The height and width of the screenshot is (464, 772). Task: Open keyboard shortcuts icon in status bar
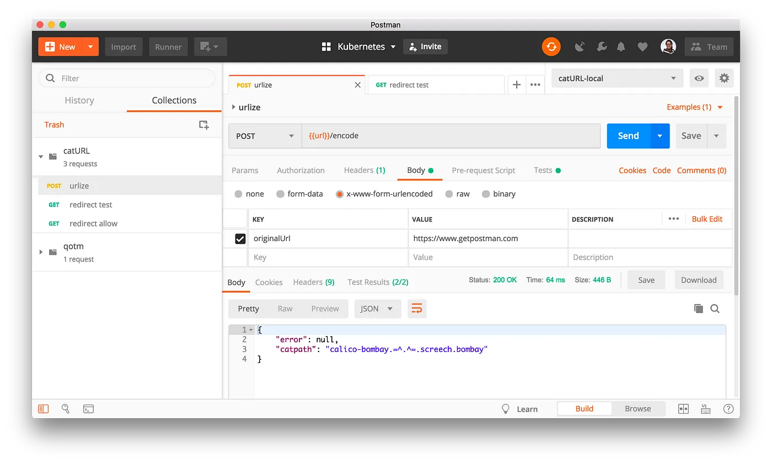[x=706, y=409]
